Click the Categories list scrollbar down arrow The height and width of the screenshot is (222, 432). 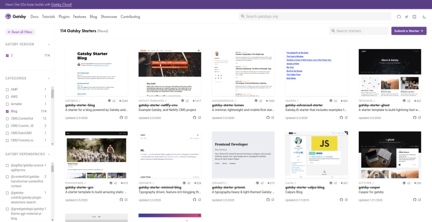point(53,144)
